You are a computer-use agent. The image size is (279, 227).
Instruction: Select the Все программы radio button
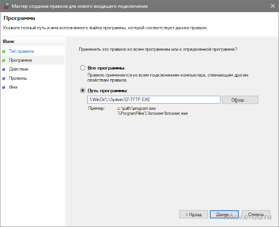coord(82,68)
